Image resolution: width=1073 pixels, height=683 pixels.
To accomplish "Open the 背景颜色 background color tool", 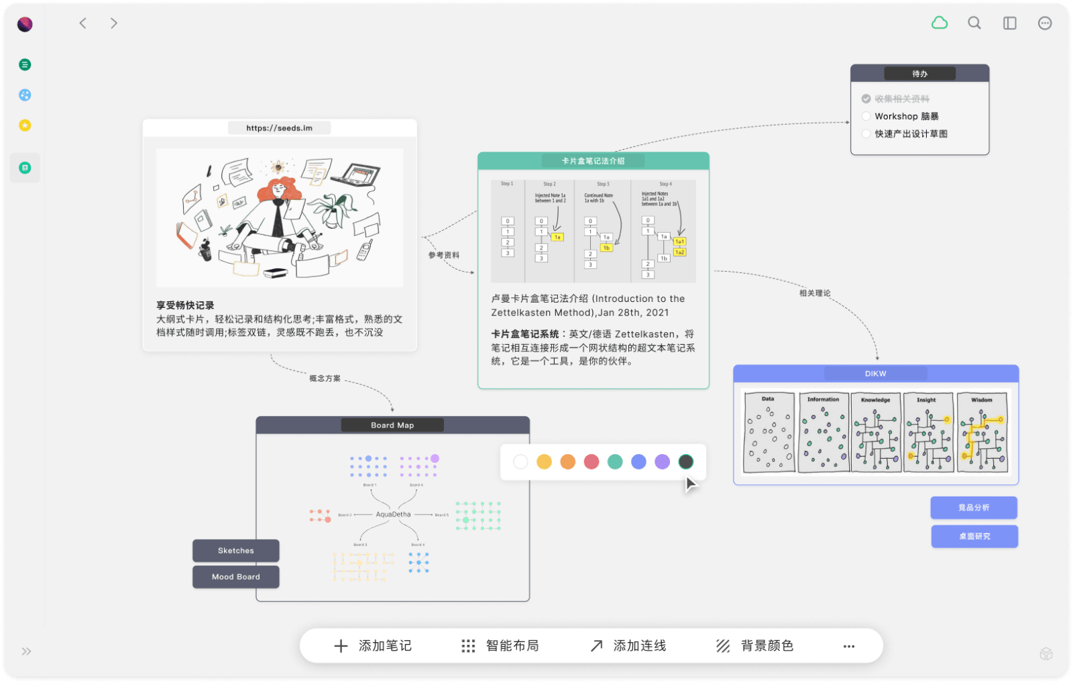I will (766, 645).
